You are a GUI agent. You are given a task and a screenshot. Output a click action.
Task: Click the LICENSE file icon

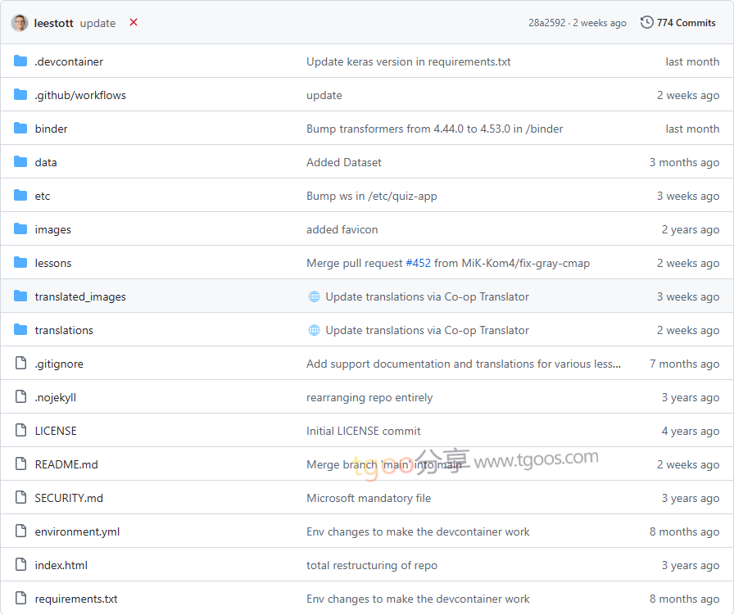[20, 431]
